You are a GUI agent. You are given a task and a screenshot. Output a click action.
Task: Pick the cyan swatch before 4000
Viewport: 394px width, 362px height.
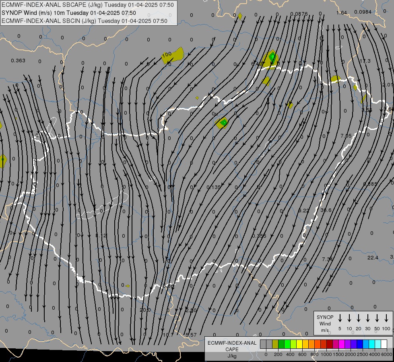coord(372,344)
